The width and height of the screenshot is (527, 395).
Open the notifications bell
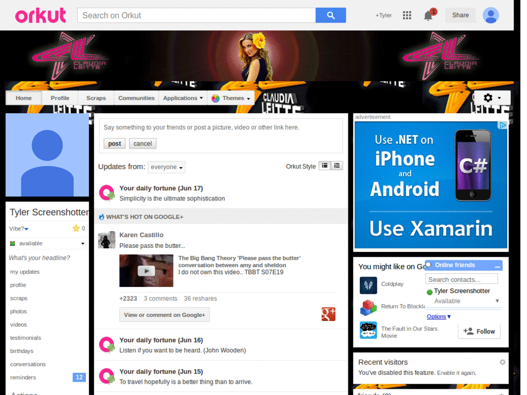[428, 15]
